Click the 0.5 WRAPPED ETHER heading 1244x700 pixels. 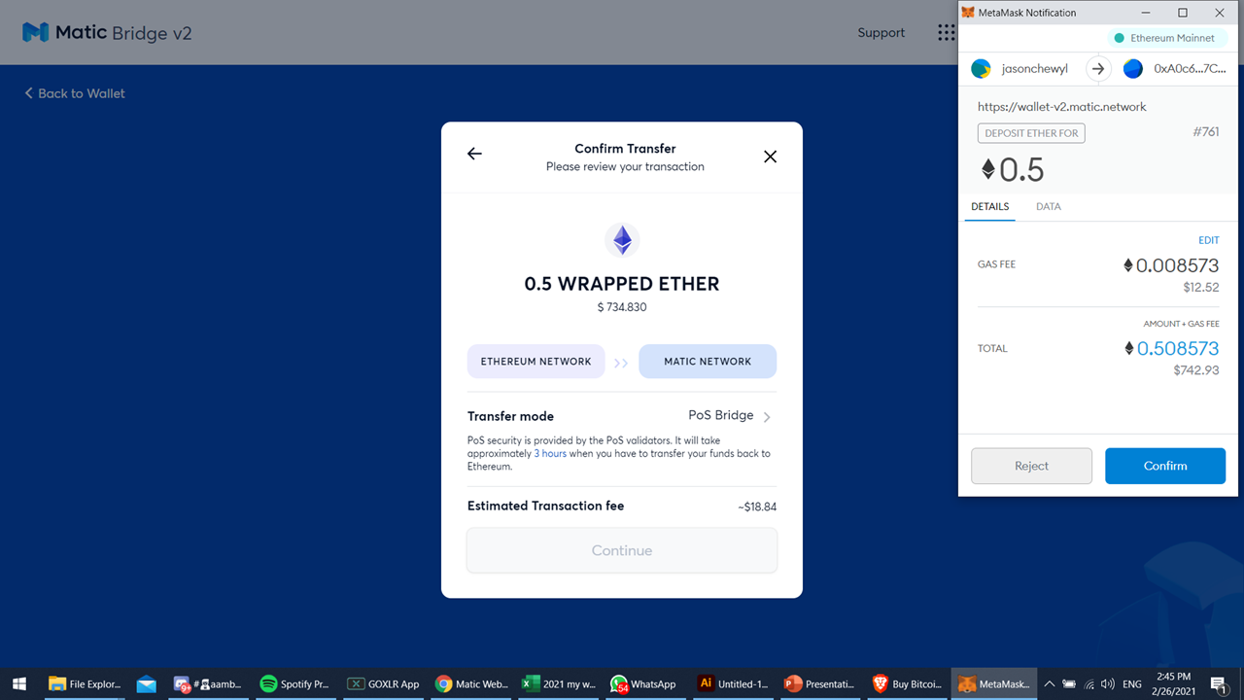(x=622, y=284)
